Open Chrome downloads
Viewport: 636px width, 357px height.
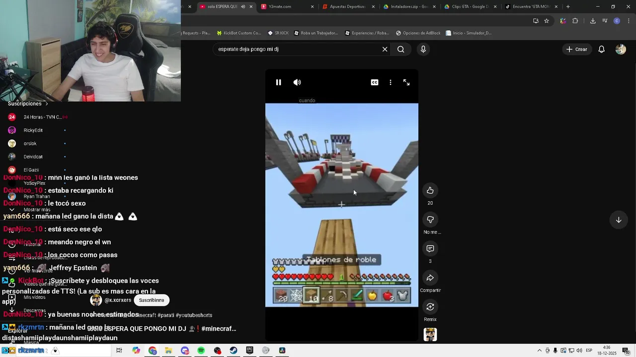tap(593, 21)
